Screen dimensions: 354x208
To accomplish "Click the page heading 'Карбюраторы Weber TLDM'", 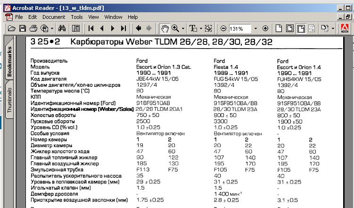I will coord(123,42).
